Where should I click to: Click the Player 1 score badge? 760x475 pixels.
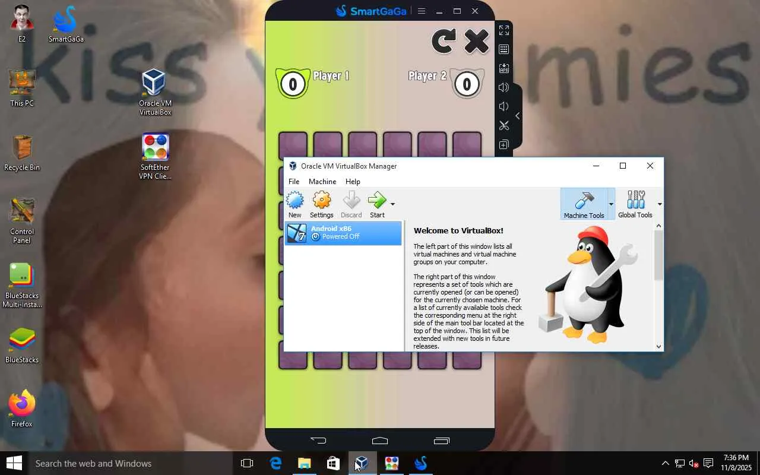[292, 84]
